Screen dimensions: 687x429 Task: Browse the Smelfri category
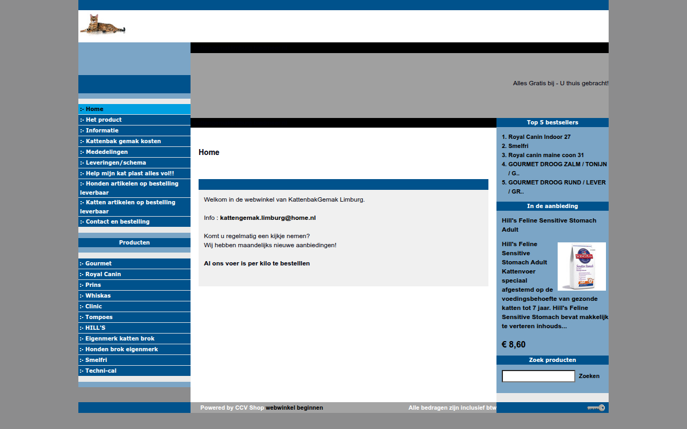point(134,360)
